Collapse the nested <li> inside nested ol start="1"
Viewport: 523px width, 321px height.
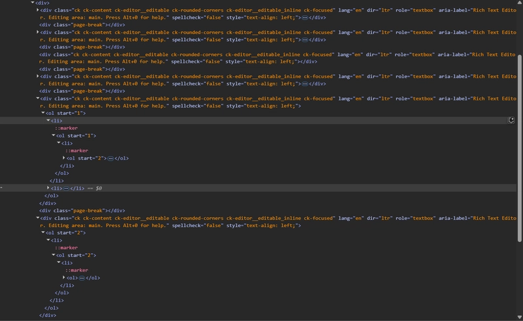pyautogui.click(x=59, y=143)
